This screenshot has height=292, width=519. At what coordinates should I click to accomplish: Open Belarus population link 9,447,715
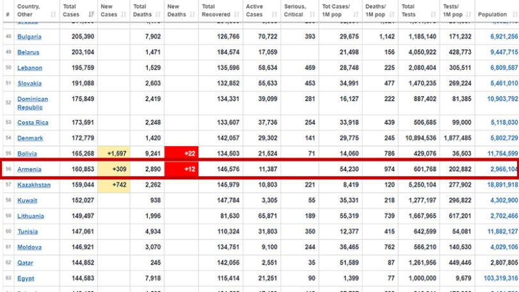click(504, 52)
